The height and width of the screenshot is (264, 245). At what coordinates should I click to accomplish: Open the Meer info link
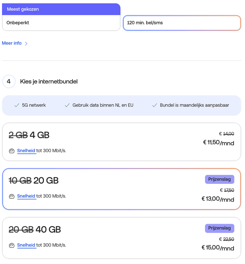coord(12,43)
